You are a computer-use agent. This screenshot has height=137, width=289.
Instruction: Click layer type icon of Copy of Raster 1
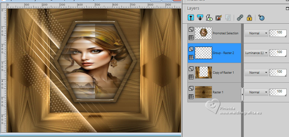pyautogui.click(x=191, y=69)
